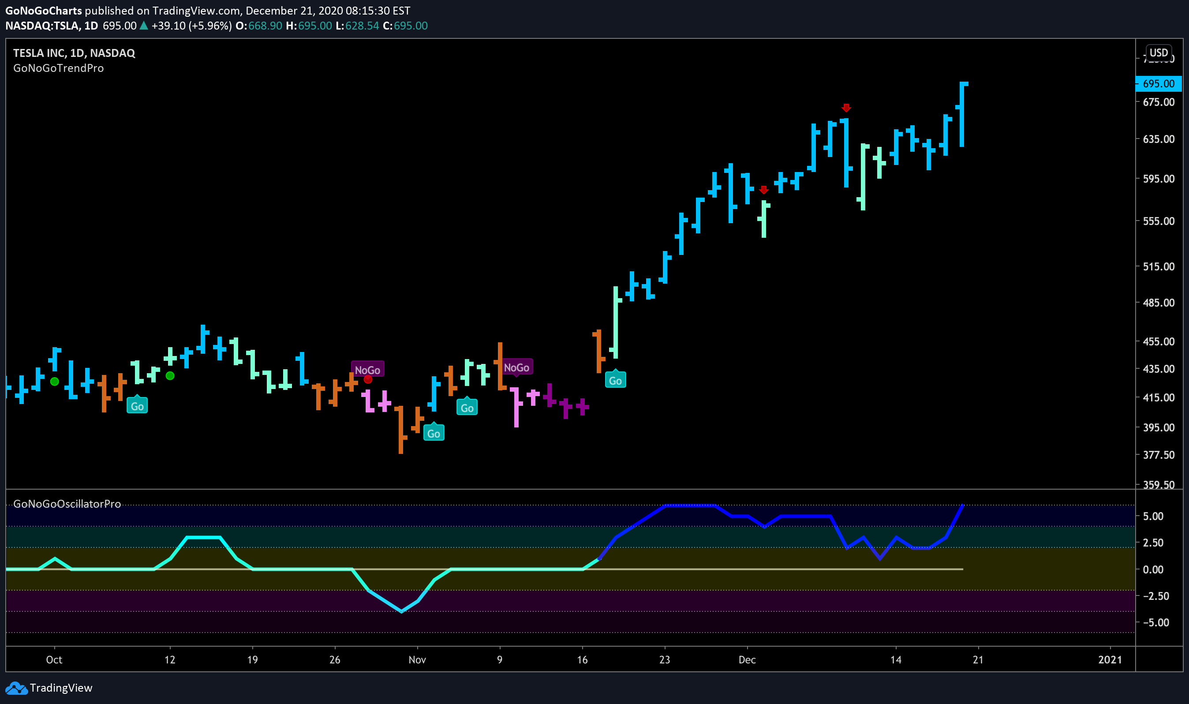
Task: Click the 377.50 price axis label
Action: point(1158,455)
